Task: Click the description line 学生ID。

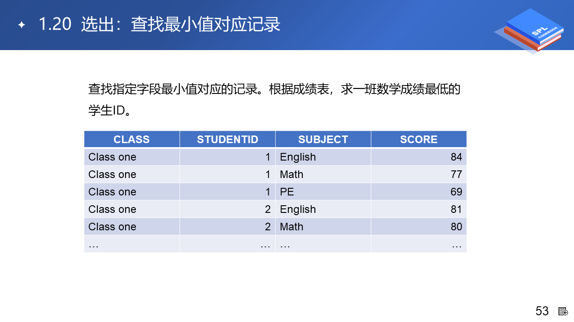Action: pos(110,110)
